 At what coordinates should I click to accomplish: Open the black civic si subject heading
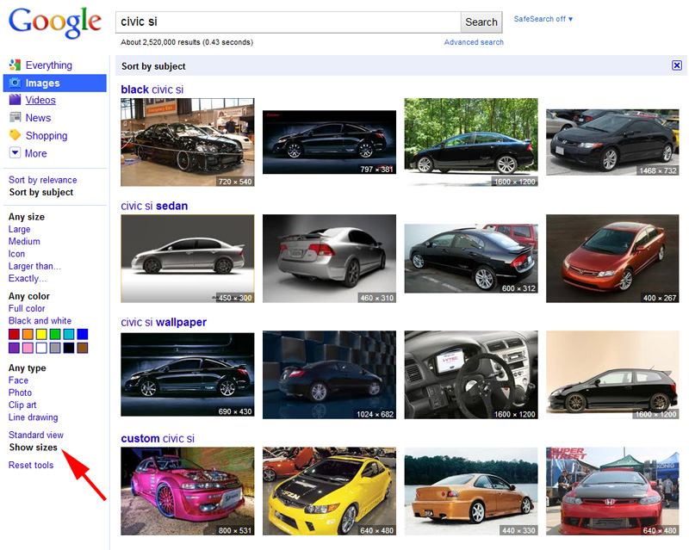[152, 90]
